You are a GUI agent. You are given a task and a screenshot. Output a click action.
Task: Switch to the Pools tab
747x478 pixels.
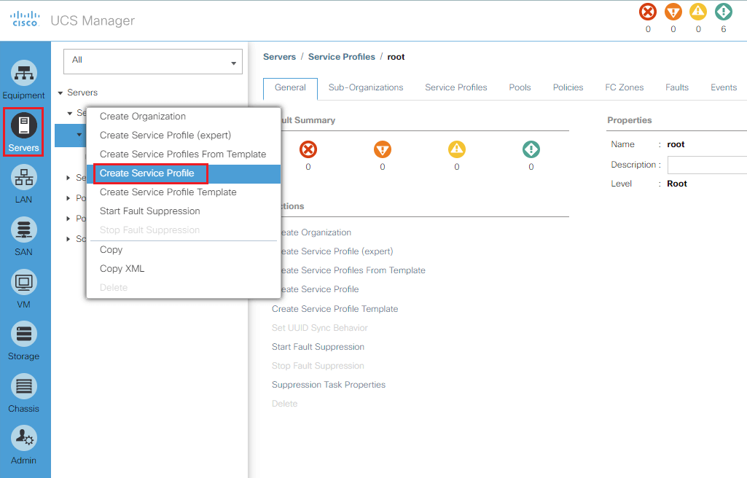520,87
